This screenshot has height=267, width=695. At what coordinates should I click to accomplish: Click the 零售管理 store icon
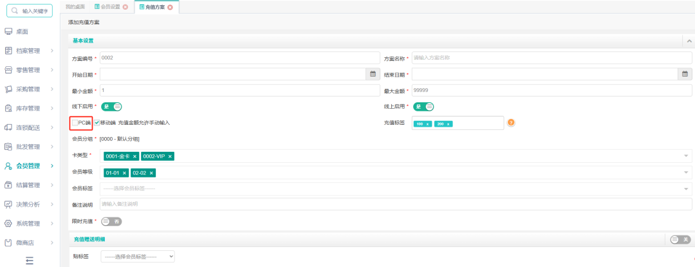tap(8, 70)
